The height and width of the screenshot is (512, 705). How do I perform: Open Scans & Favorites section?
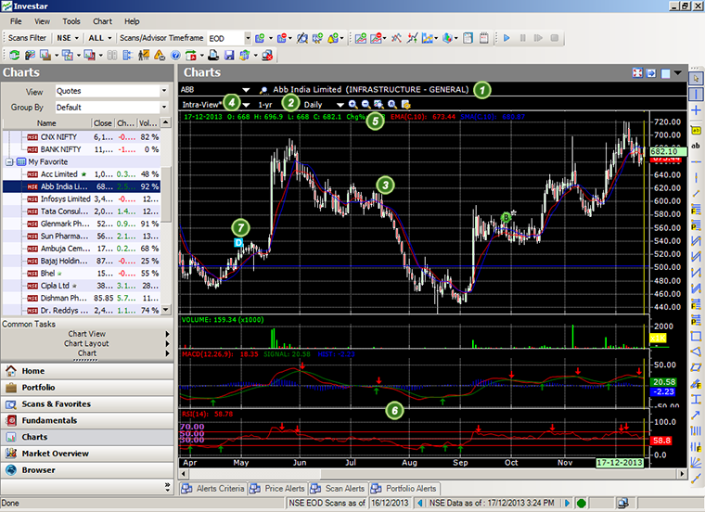click(x=87, y=404)
